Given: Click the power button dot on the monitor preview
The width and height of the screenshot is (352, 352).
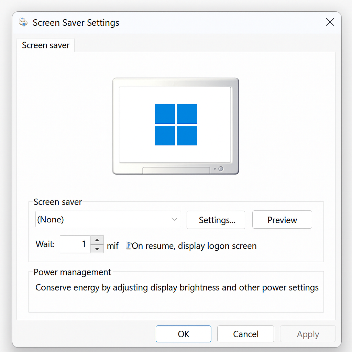Looking at the screenshot, I should 220,169.
